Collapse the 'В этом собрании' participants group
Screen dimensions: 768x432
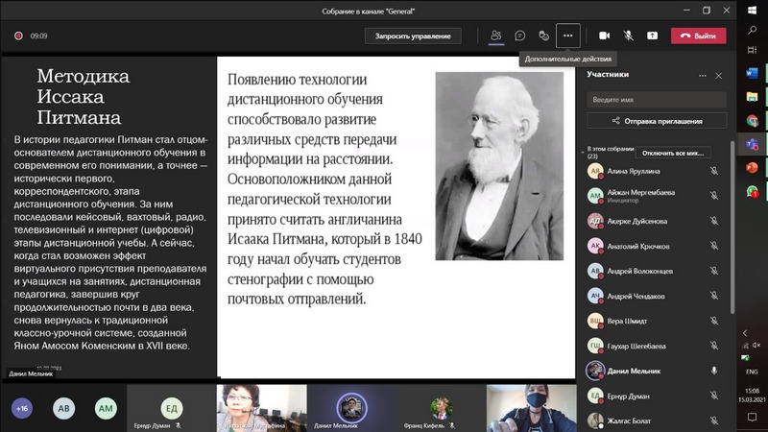point(583,153)
